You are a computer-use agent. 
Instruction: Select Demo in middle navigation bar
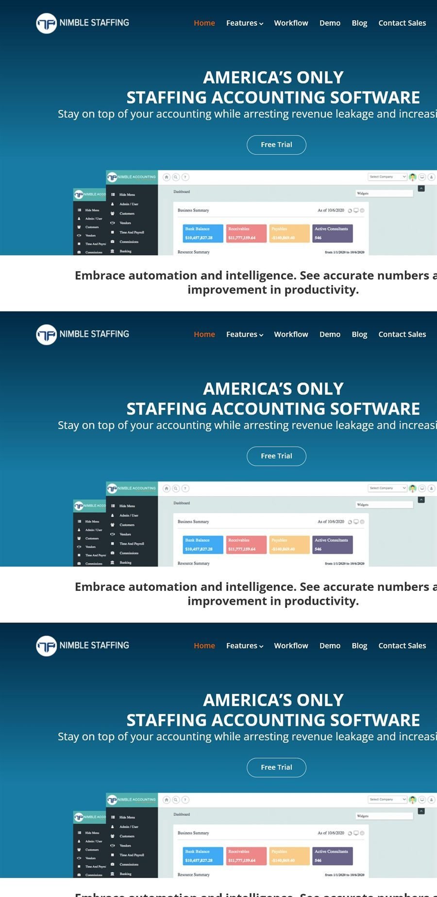point(330,334)
